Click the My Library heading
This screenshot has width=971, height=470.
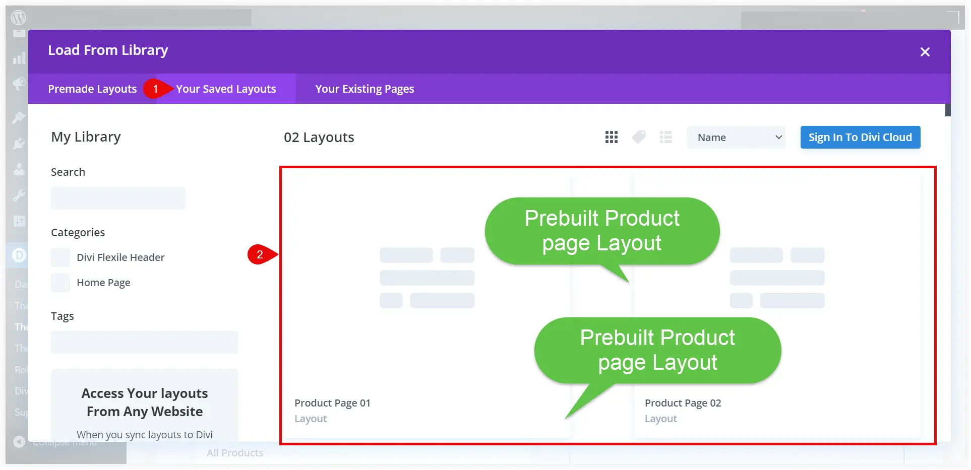click(86, 137)
